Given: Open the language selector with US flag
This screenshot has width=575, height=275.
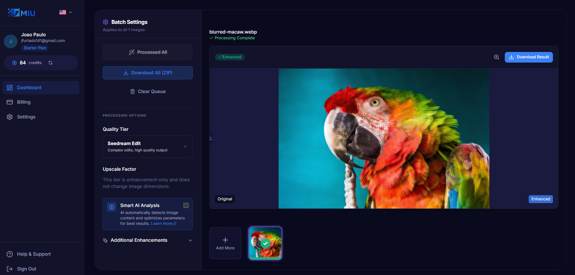Looking at the screenshot, I should 65,12.
